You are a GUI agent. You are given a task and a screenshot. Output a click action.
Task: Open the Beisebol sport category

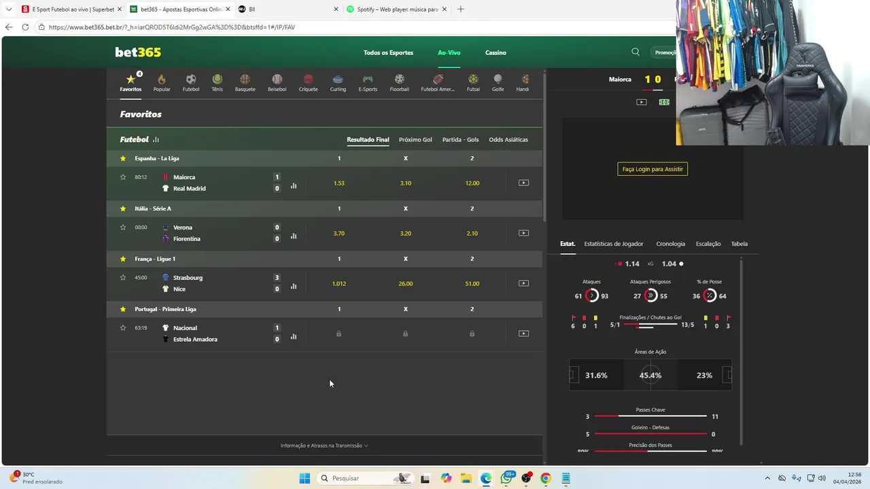pos(277,83)
